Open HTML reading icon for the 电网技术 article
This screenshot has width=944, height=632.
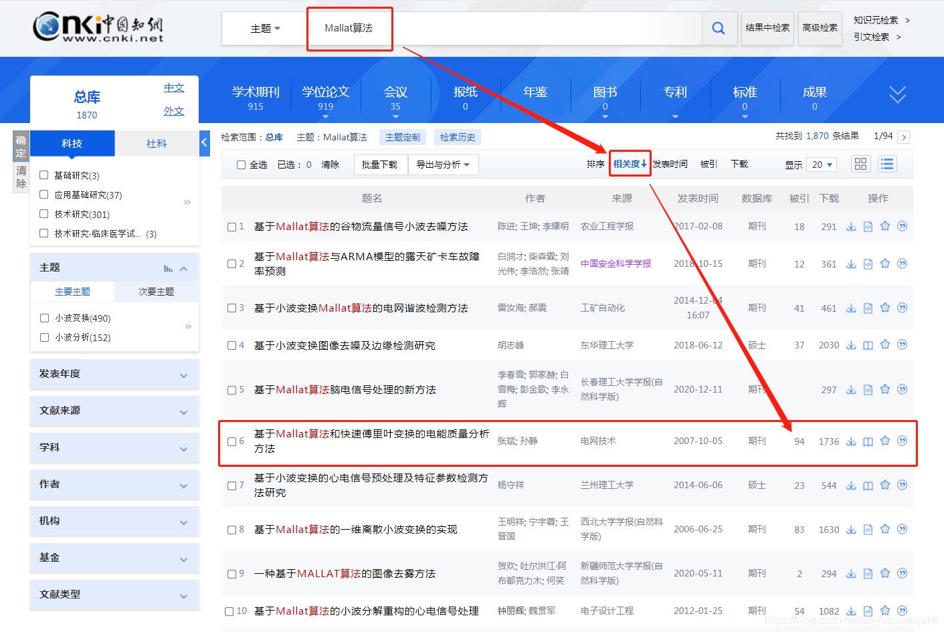[x=868, y=441]
